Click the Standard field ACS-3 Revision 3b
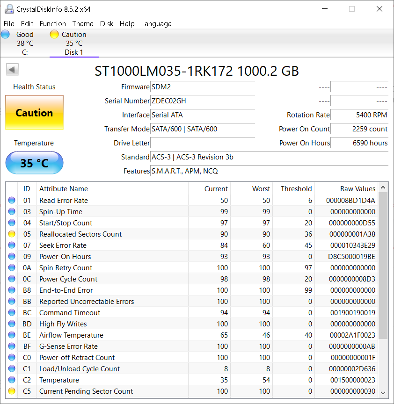The height and width of the screenshot is (404, 394). coord(270,157)
